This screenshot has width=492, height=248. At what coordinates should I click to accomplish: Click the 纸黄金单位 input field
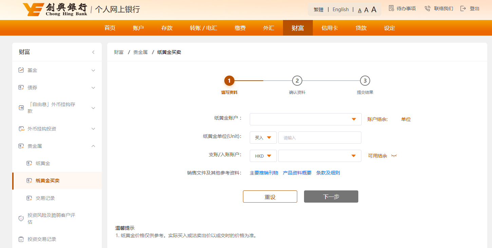tap(320, 138)
